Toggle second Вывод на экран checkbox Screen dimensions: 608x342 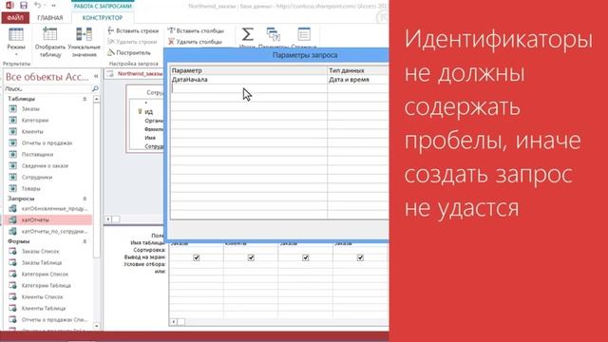pos(251,257)
